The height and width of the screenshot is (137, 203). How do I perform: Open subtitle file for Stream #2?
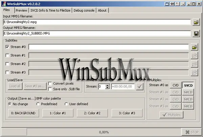[x=195, y=64]
